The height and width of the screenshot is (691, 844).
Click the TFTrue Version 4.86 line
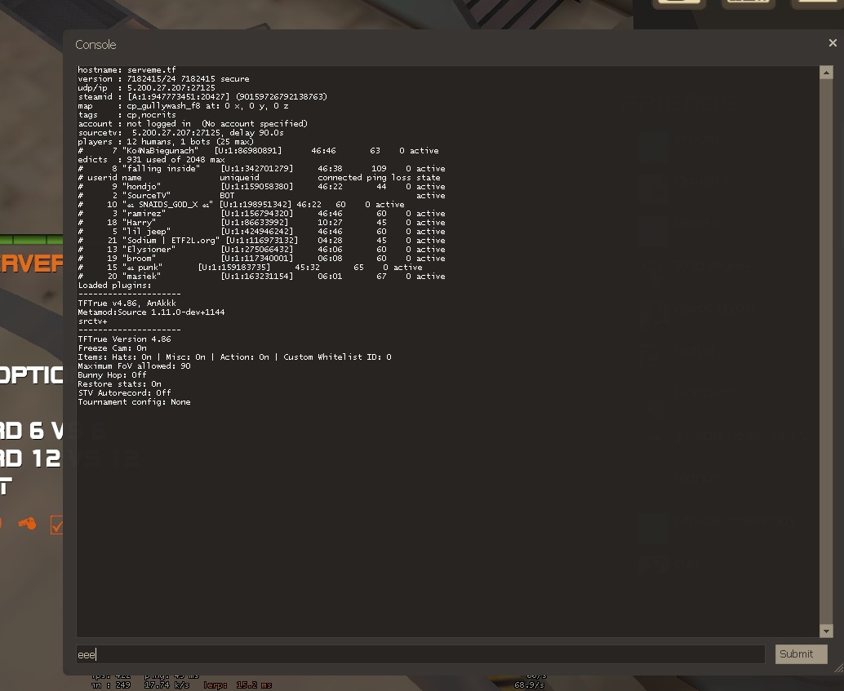coord(124,339)
